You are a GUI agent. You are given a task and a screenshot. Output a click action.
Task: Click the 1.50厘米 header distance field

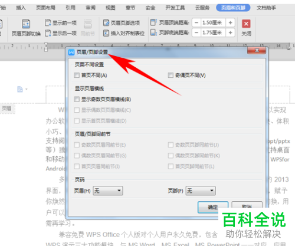pyautogui.click(x=213, y=23)
